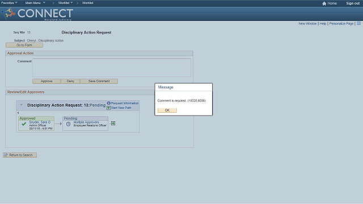Click the Approve button
Screen dimensions: 363x204
[x=47, y=81]
